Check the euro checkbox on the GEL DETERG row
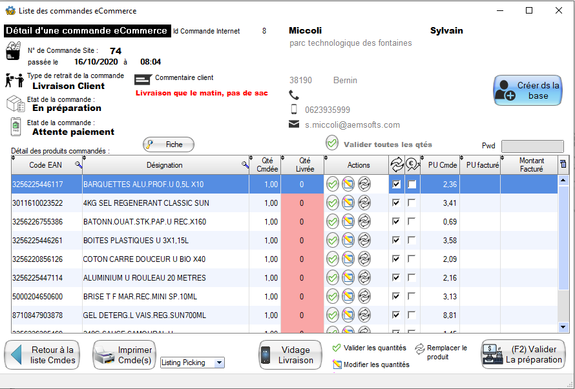This screenshot has width=575, height=389. coord(412,315)
